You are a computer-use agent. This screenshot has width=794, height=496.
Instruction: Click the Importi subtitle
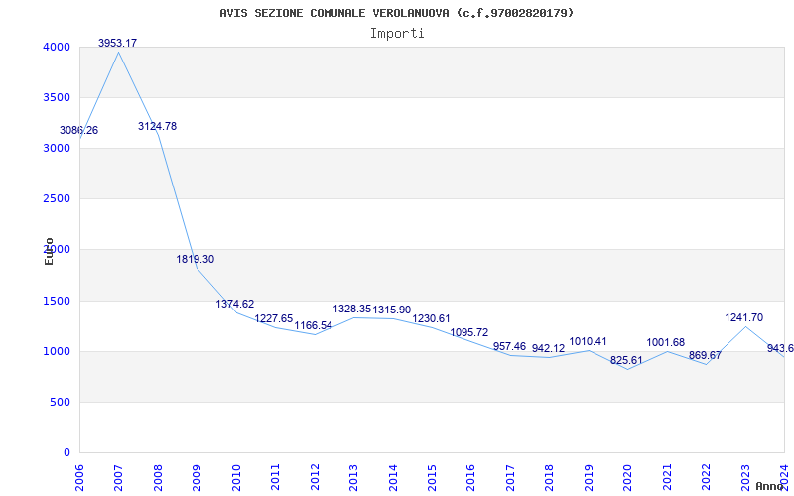[x=397, y=34]
